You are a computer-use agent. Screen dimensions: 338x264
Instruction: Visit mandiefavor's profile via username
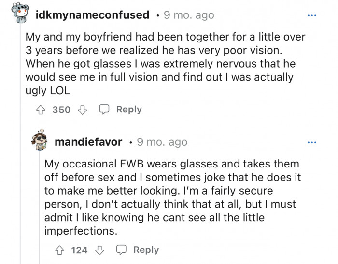click(x=90, y=142)
